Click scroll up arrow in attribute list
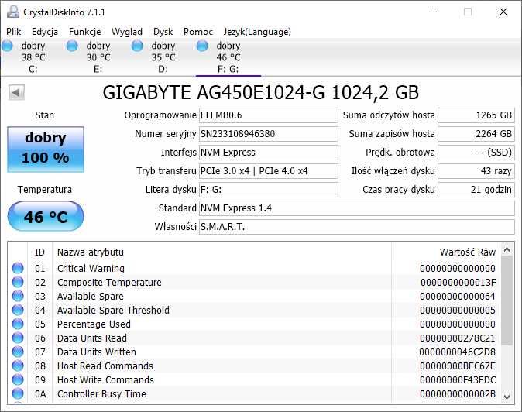 [507, 249]
